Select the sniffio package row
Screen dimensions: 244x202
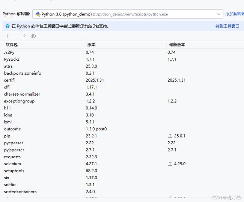123,185
